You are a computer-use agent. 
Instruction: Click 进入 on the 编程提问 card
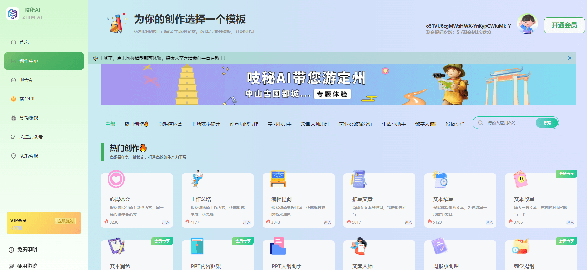coord(328,222)
